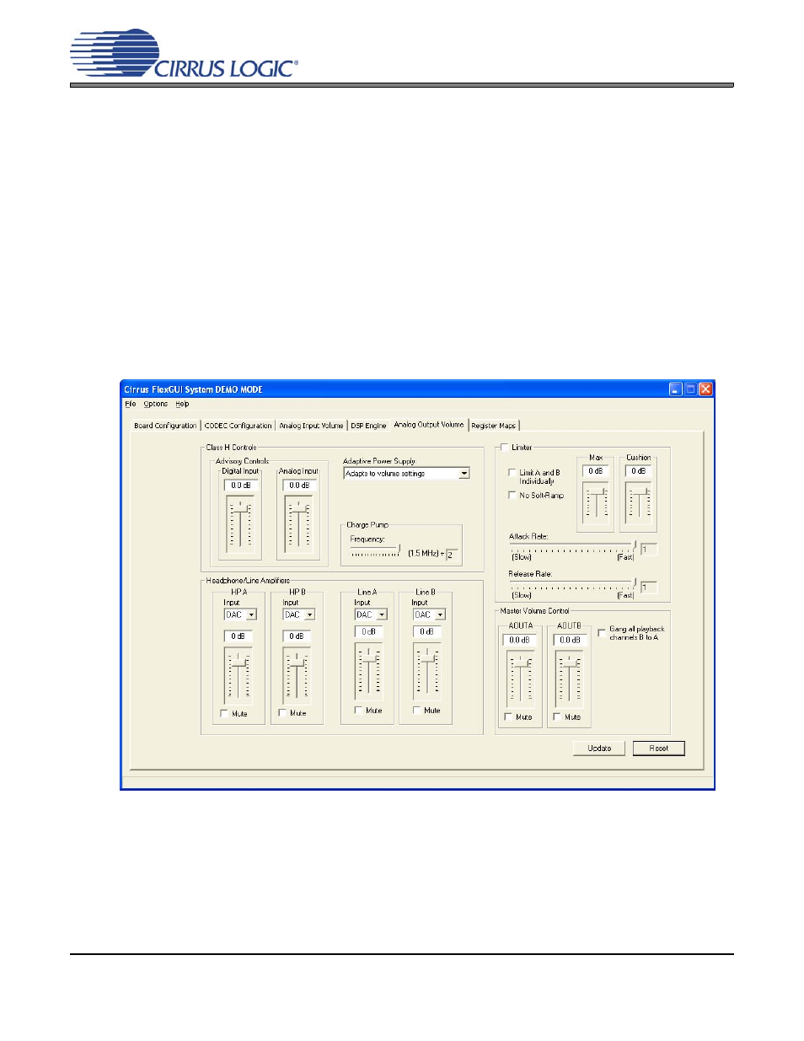This screenshot has width=804, height=1041.
Task: Click the Cushion dB field
Action: 639,471
